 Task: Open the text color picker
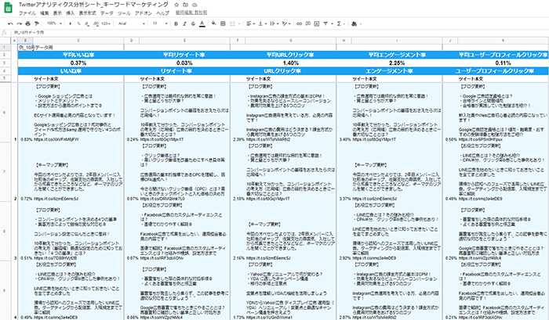point(202,23)
